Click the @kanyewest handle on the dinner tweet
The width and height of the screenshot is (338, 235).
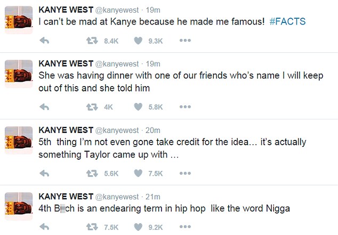click(116, 64)
